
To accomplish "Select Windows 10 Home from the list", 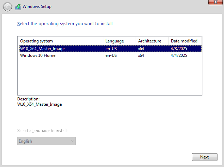I will 38,55.
